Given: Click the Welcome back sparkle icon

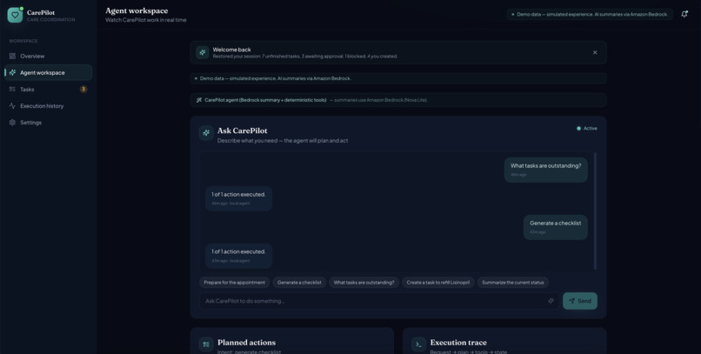Looking at the screenshot, I should 203,52.
